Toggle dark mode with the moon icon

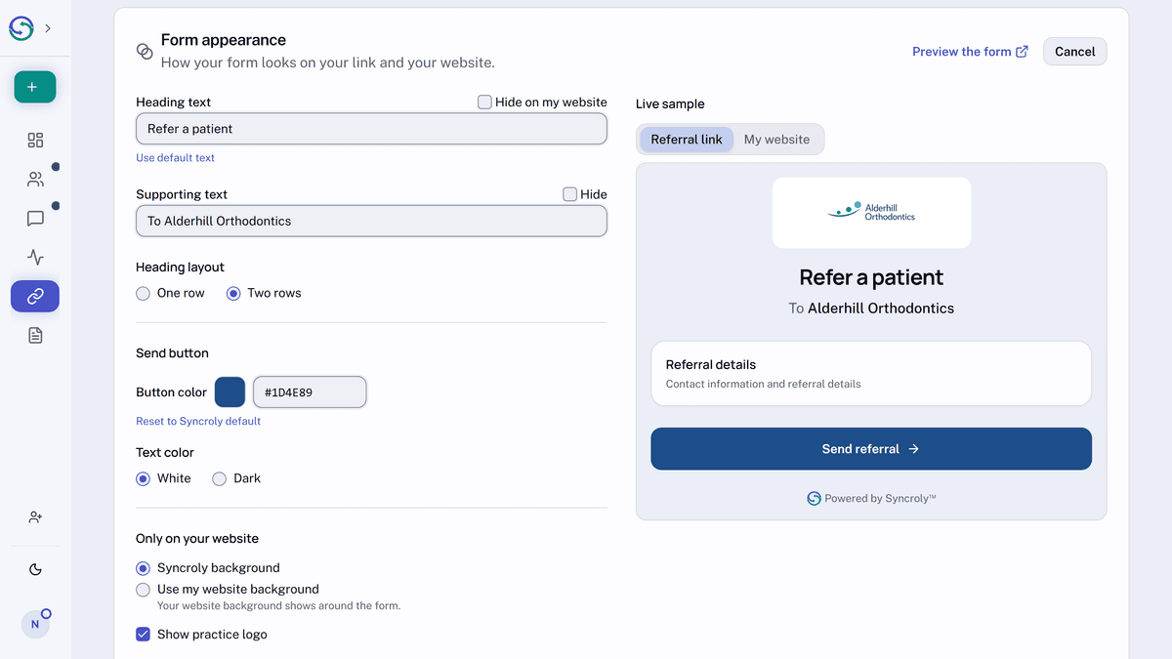35,569
